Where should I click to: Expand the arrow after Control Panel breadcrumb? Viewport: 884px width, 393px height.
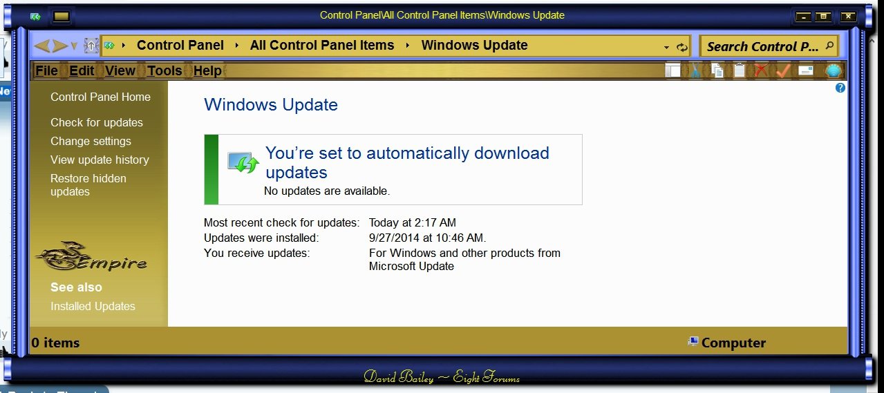point(236,46)
